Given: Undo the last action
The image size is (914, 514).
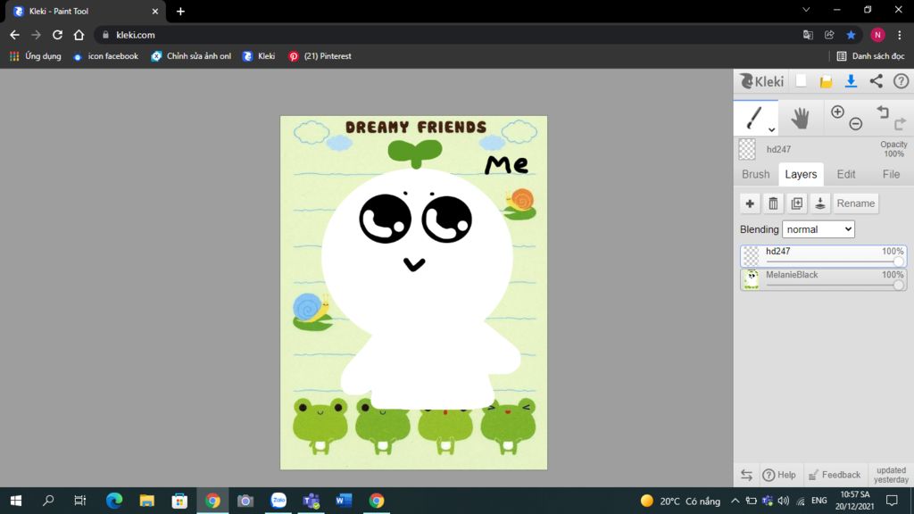Looking at the screenshot, I should coord(883,112).
